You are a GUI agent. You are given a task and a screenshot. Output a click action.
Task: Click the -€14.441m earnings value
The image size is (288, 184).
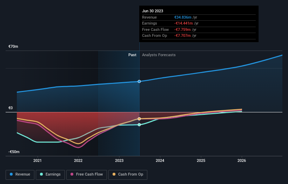[x=183, y=23]
